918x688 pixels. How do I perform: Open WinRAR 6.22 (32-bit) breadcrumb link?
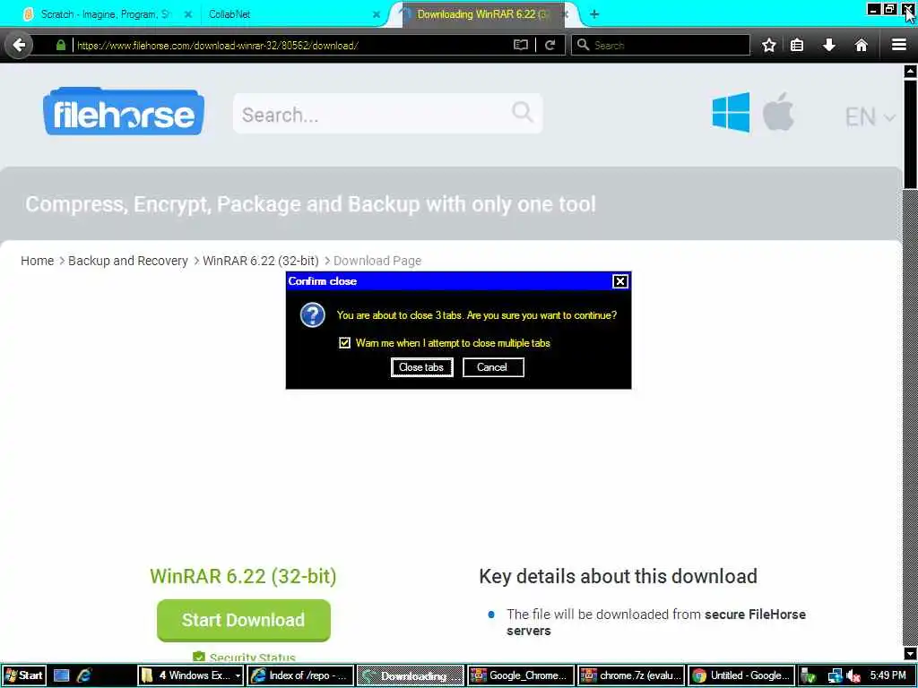click(x=261, y=261)
